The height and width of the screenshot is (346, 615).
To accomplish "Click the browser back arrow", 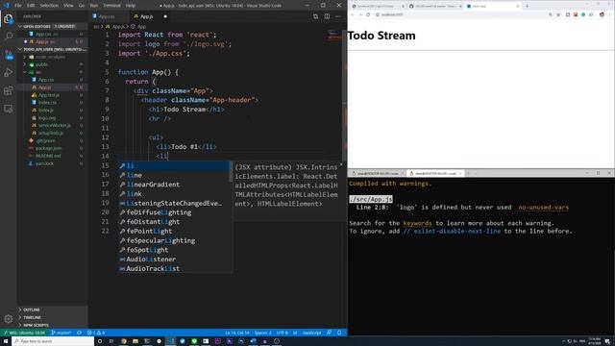I will click(x=353, y=14).
